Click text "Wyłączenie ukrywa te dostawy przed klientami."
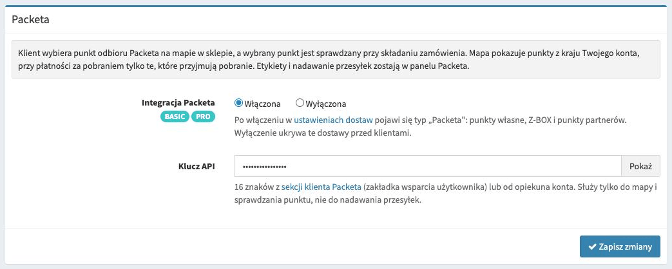The width and height of the screenshot is (672, 269). 323,133
